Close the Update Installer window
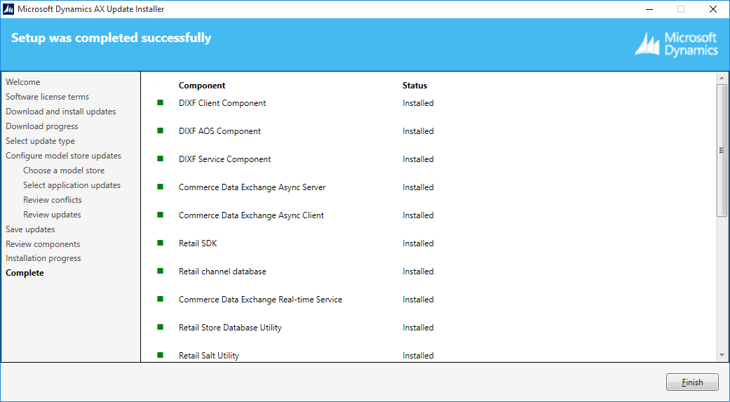Image resolution: width=730 pixels, height=402 pixels. click(712, 9)
